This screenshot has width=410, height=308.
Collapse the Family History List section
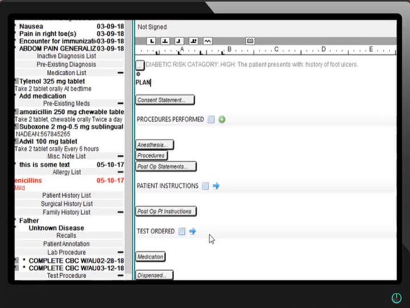120,212
